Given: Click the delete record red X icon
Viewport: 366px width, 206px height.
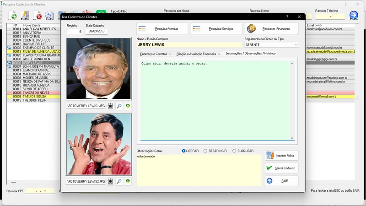Looking at the screenshot, I should (38, 16).
